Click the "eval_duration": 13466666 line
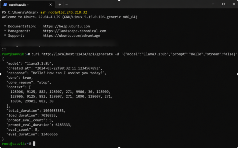 click(32, 134)
